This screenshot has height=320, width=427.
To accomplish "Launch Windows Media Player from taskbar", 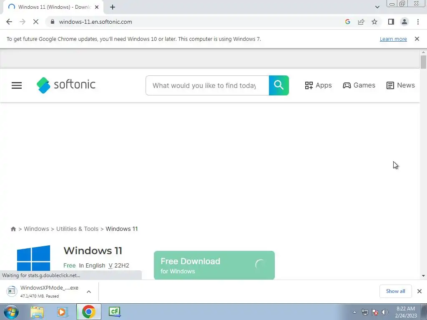I will [x=62, y=312].
